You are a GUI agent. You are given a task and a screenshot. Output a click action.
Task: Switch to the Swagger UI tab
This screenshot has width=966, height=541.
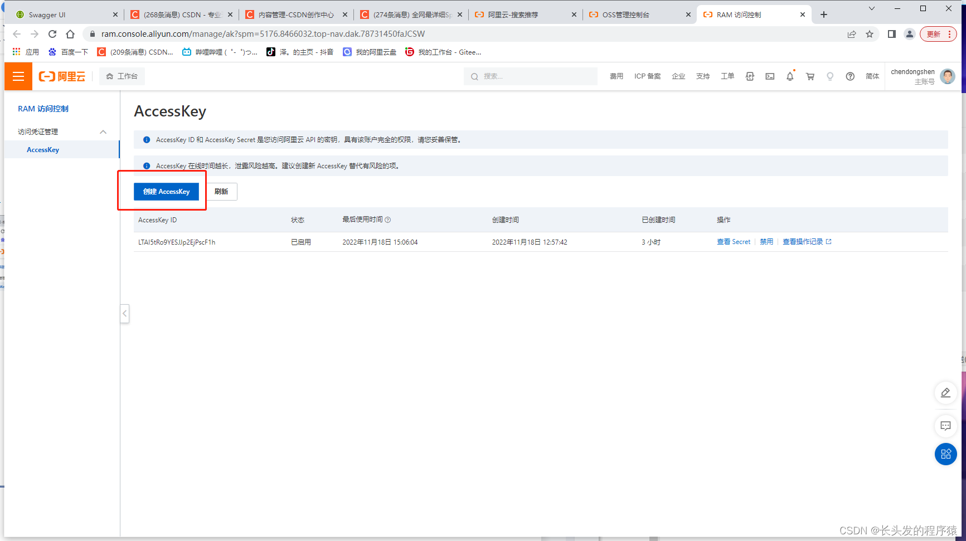click(66, 15)
